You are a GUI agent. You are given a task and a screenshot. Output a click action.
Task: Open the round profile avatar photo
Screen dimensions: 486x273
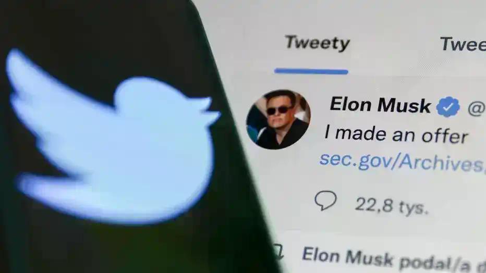click(278, 119)
